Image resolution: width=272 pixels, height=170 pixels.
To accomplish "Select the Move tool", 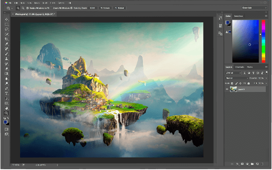I will 6,19.
